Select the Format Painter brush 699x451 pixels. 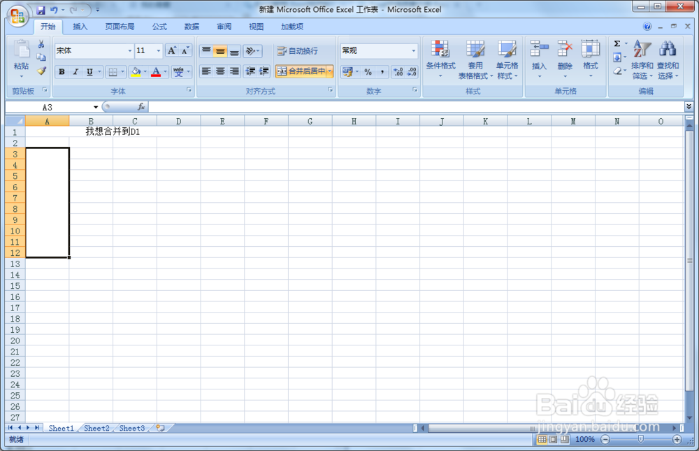point(41,71)
